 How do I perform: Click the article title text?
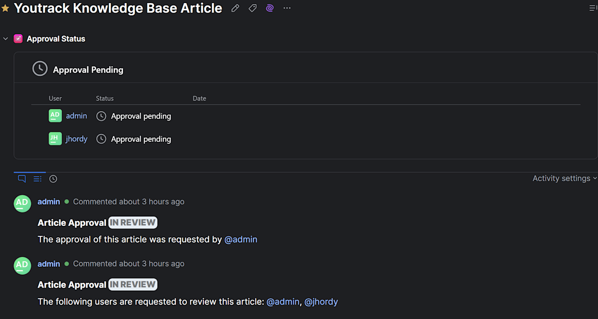click(x=118, y=8)
